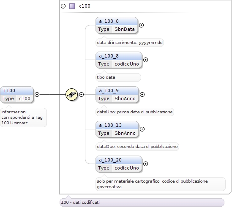
Task: Expand the a_100_13 element
Action: (142, 129)
